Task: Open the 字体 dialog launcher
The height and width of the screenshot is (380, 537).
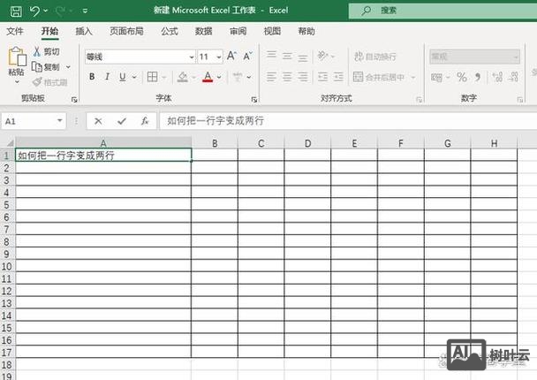Action: click(253, 100)
